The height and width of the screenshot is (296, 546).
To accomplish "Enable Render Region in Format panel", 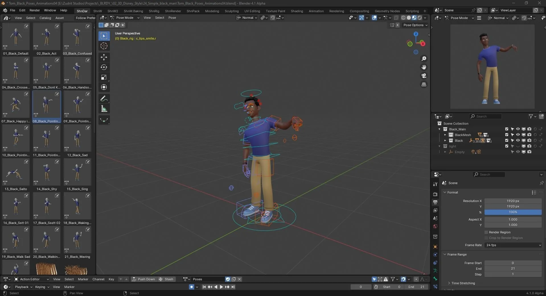I will pyautogui.click(x=487, y=232).
